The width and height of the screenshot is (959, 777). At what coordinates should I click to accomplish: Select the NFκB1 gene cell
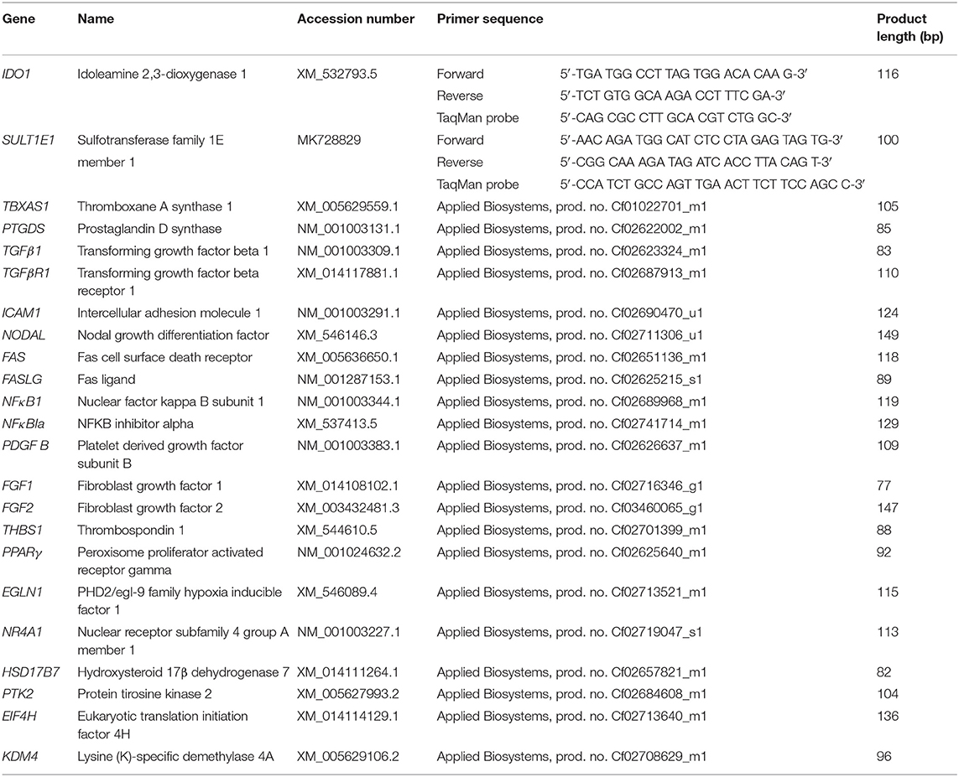click(x=22, y=401)
